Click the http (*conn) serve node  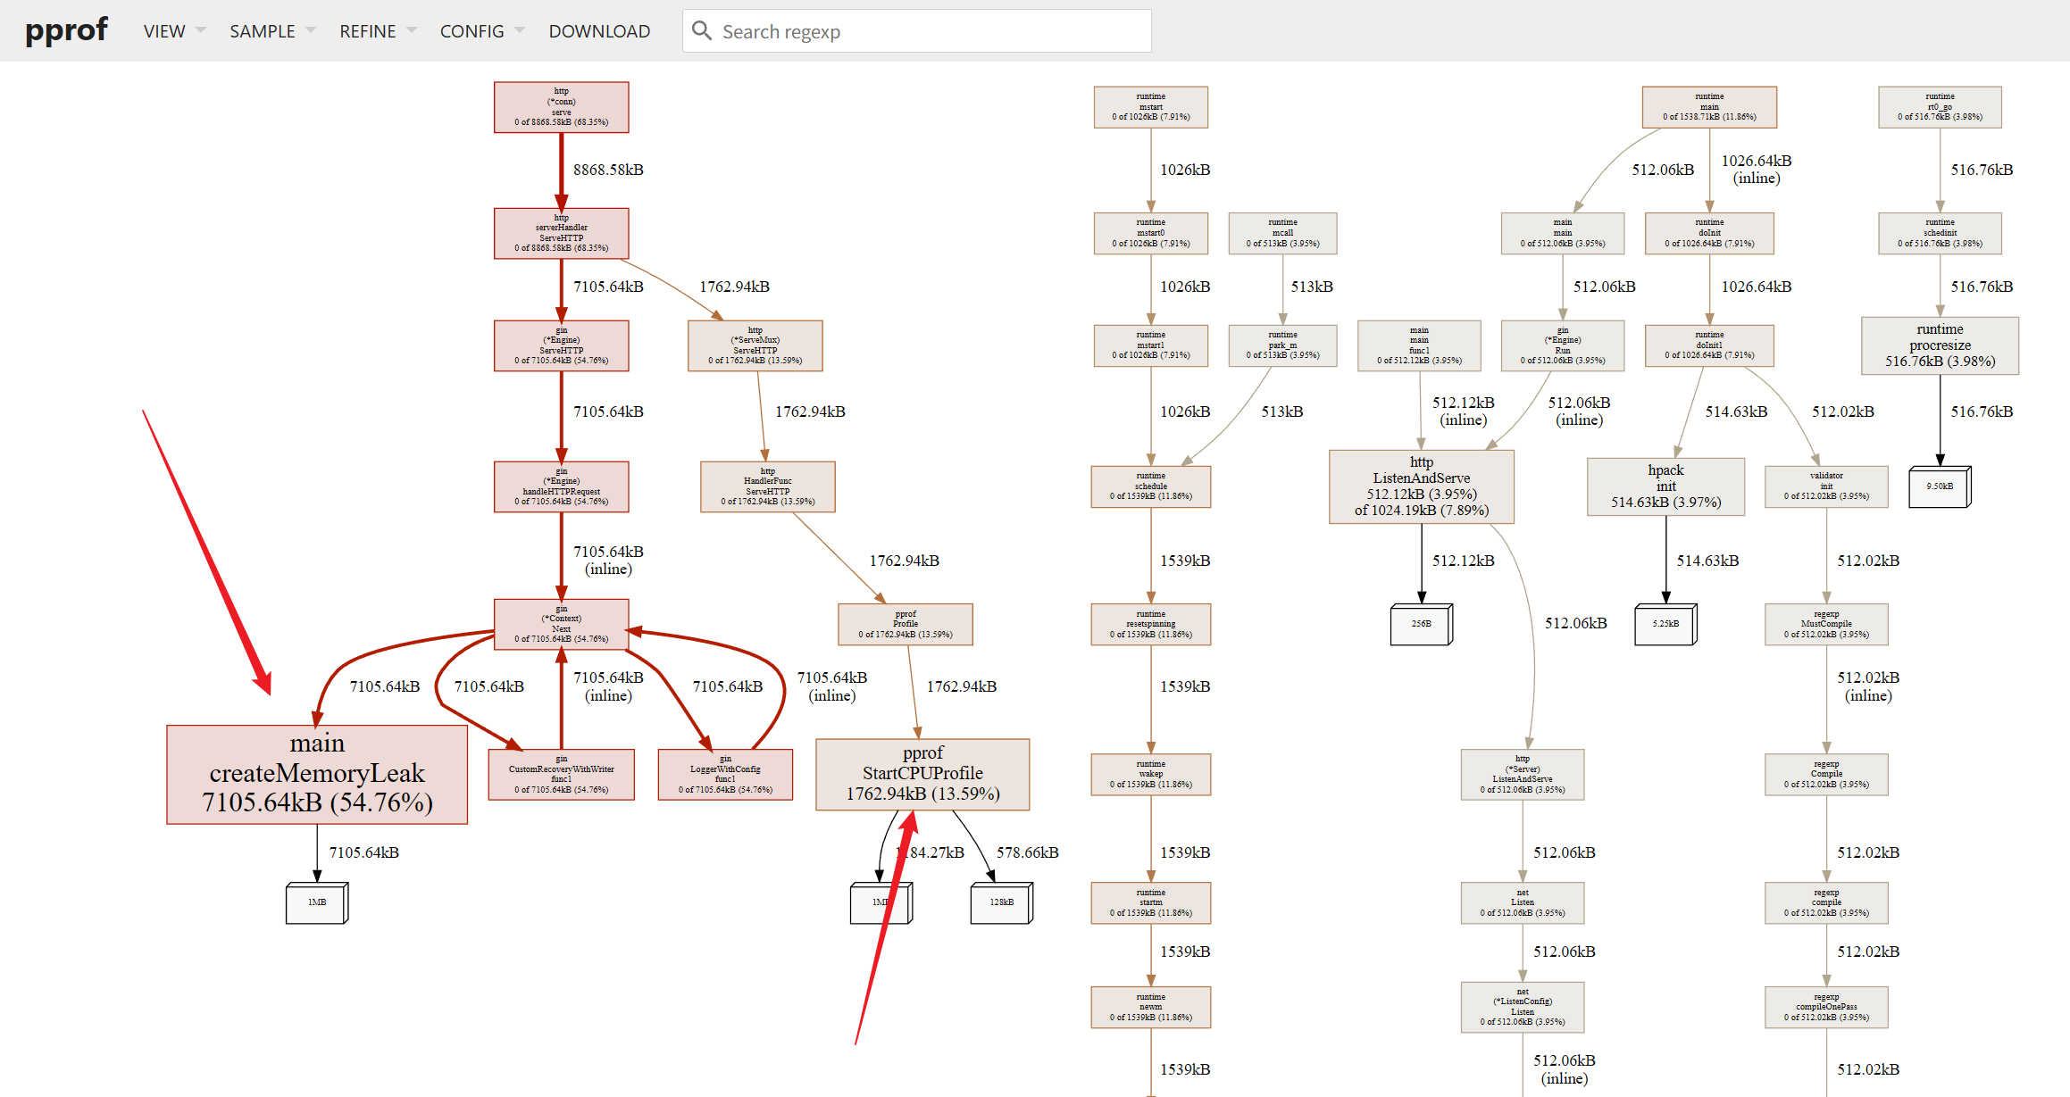(561, 107)
